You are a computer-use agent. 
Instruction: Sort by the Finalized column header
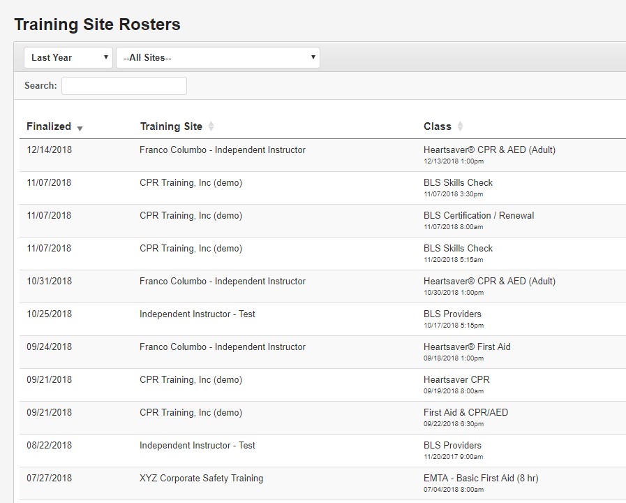[49, 126]
